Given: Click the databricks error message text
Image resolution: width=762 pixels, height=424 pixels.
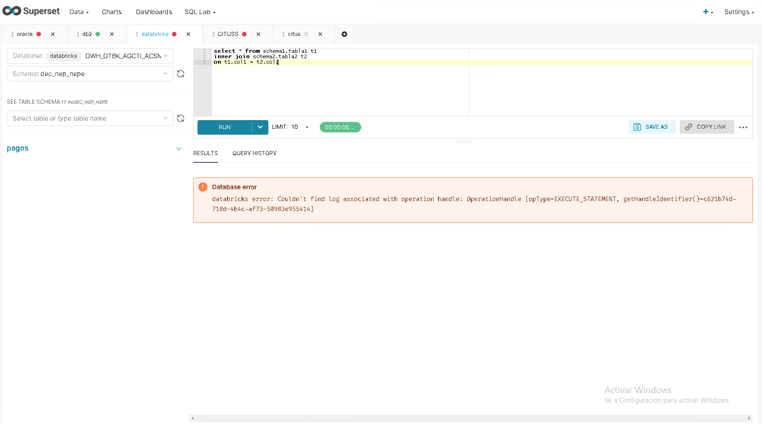Looking at the screenshot, I should (474, 204).
